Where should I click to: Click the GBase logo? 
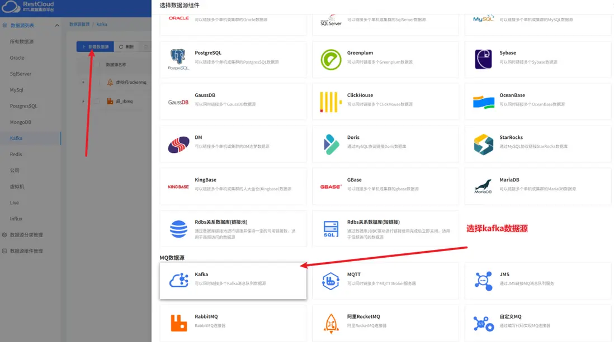pyautogui.click(x=331, y=187)
